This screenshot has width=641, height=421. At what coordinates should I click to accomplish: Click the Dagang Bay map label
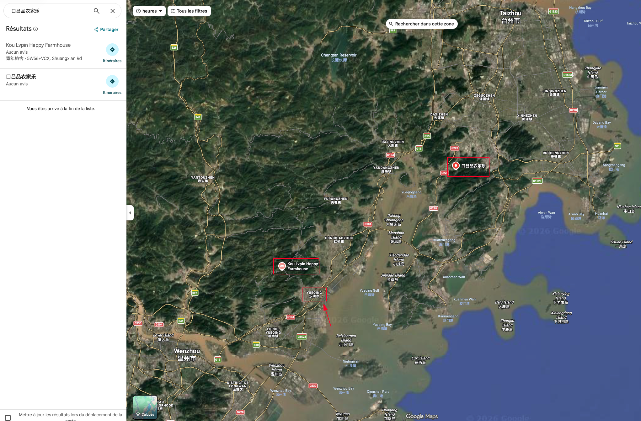(601, 125)
